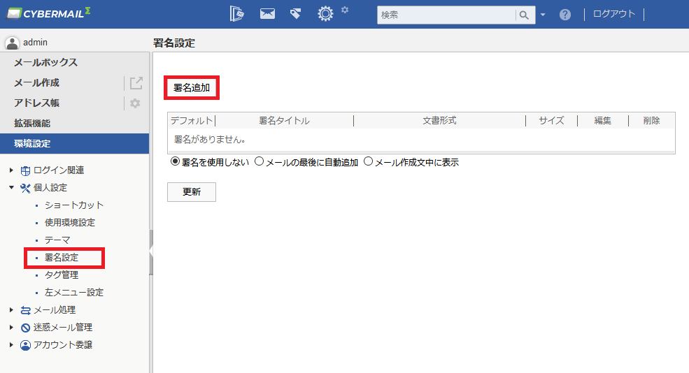This screenshot has width=689, height=373.
Task: Expand the メール処理 tree node
Action: [x=11, y=310]
